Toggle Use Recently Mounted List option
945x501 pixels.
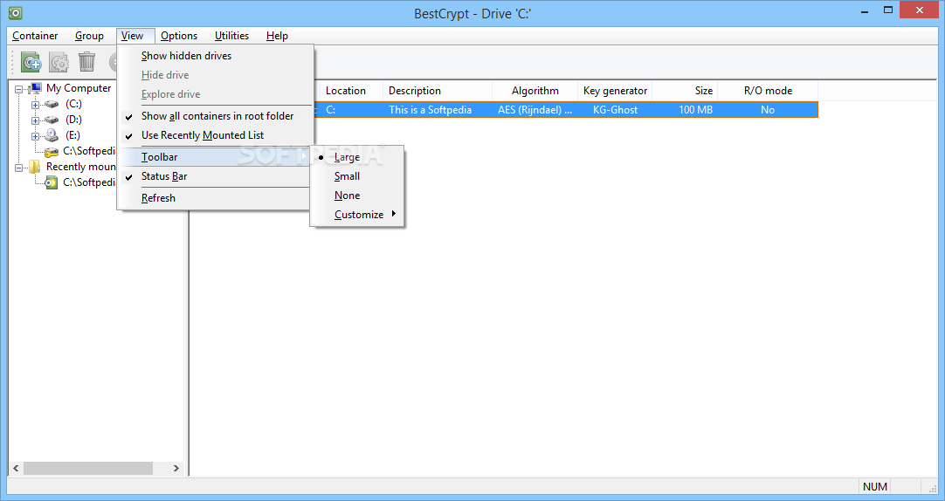217,135
